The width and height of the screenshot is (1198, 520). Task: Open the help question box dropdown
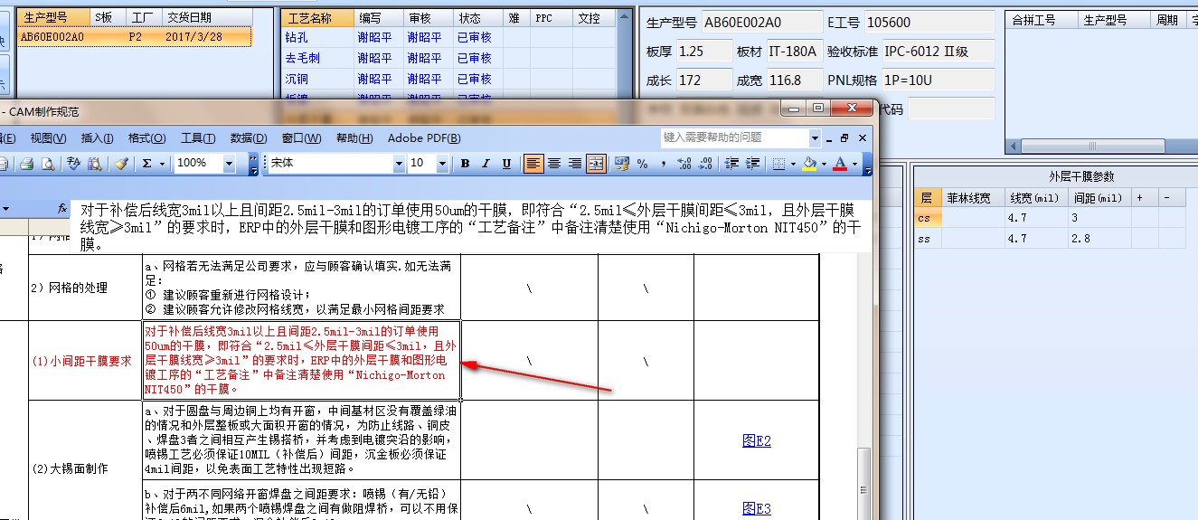click(815, 137)
